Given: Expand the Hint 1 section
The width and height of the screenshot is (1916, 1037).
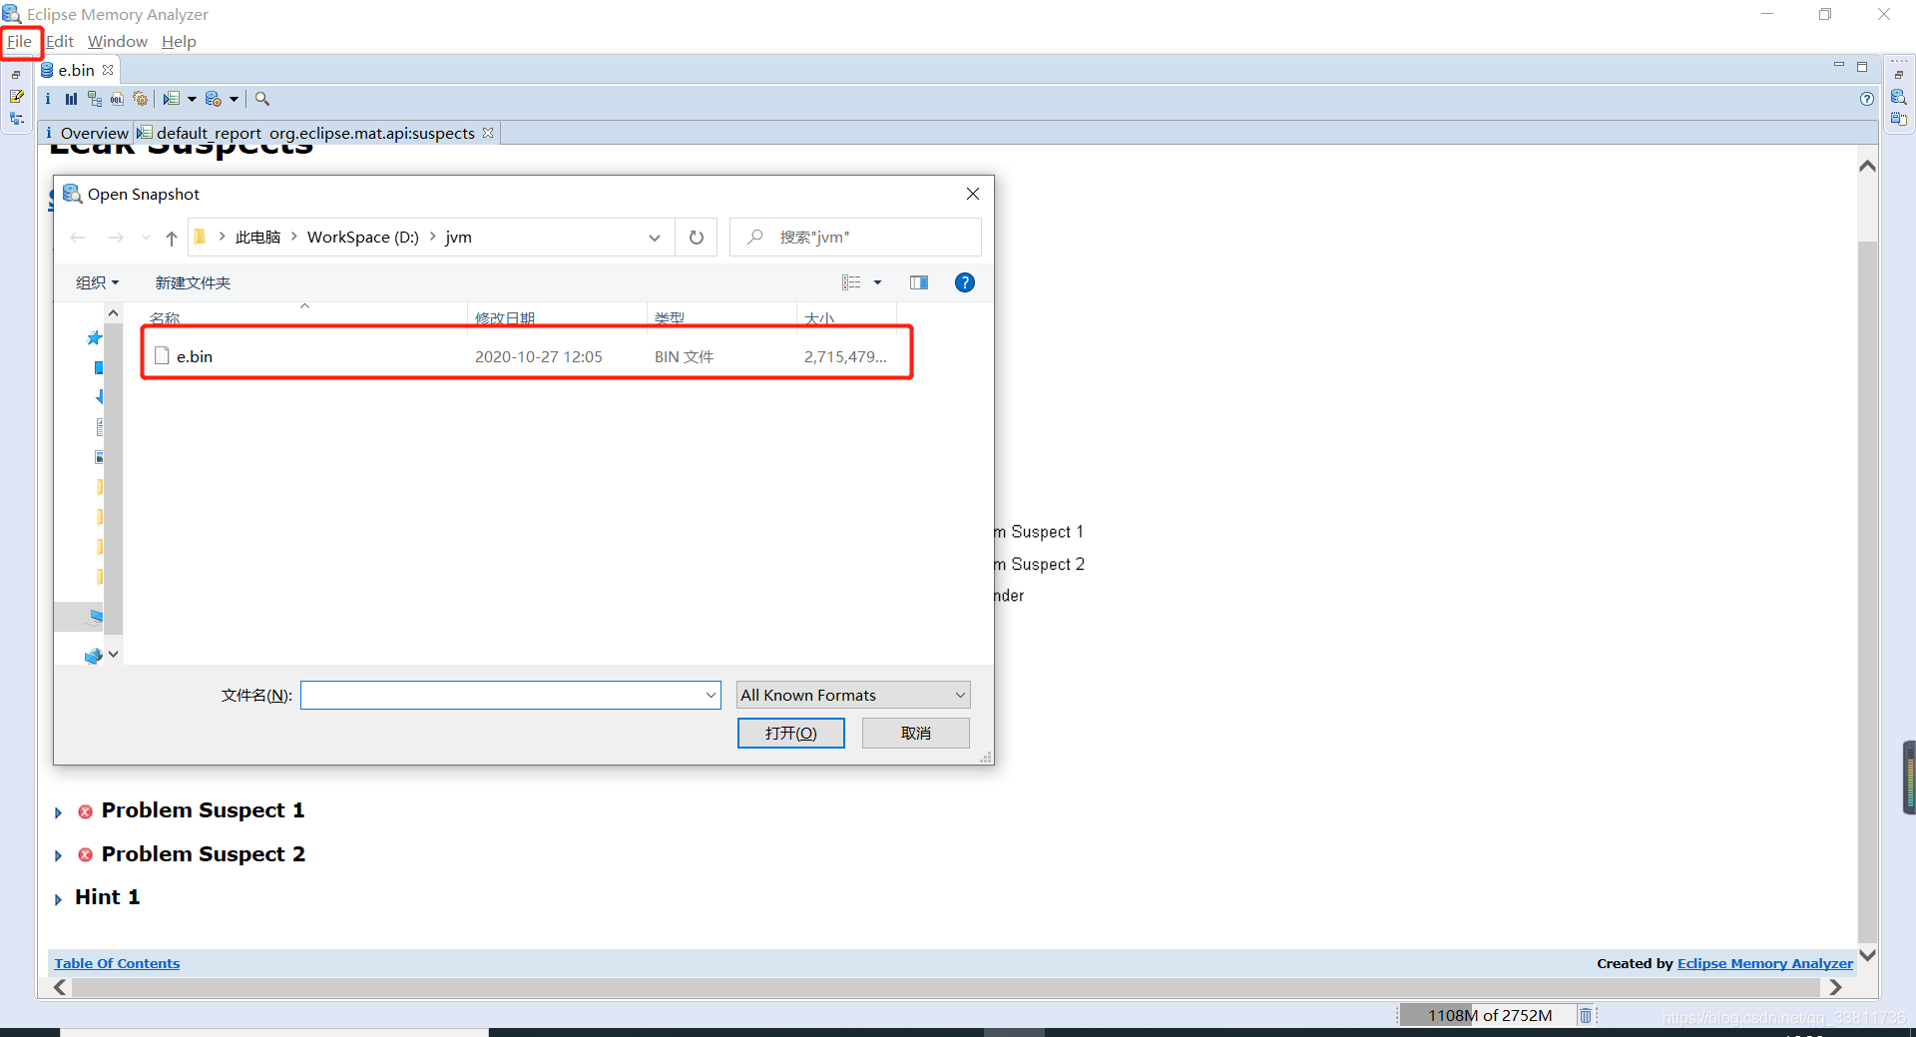Looking at the screenshot, I should point(59,899).
